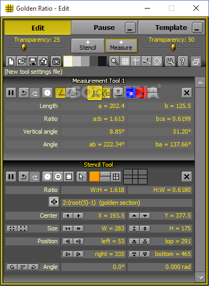The width and height of the screenshot is (209, 286).
Task: Move stencil center left
Action: [68, 216]
